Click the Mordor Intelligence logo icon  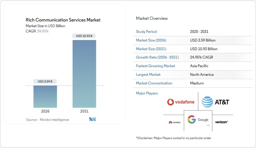[x=92, y=119]
